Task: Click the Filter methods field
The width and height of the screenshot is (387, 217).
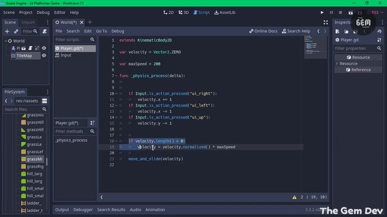Action: 75,131
